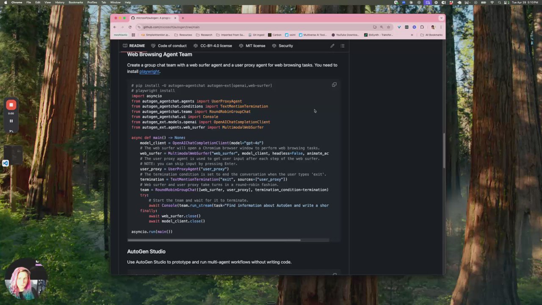Switch to the MIT license tab
The image size is (542, 305).
pos(252,46)
